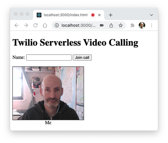Share this page icon
The height and width of the screenshot is (143, 168).
point(111,25)
